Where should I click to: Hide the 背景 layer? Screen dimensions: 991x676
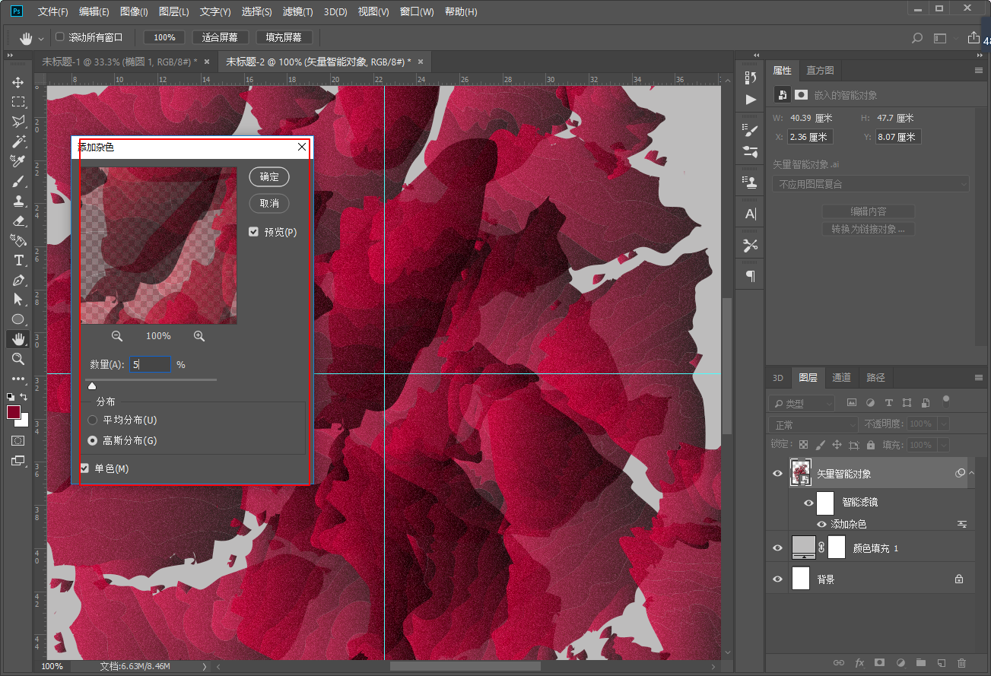777,579
